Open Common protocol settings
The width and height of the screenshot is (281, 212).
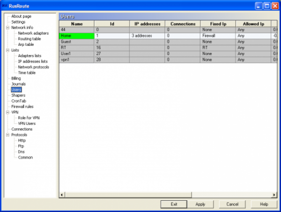click(x=25, y=157)
